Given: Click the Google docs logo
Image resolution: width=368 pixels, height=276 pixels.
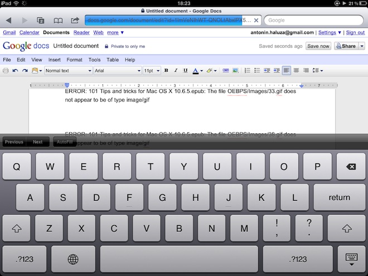Looking at the screenshot, I should pos(26,46).
